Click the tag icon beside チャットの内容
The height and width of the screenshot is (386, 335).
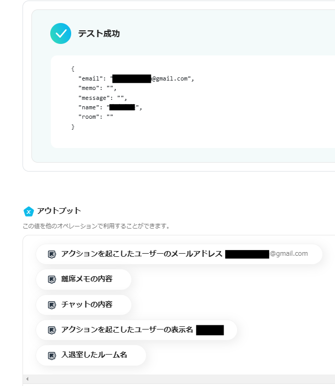[x=52, y=304]
